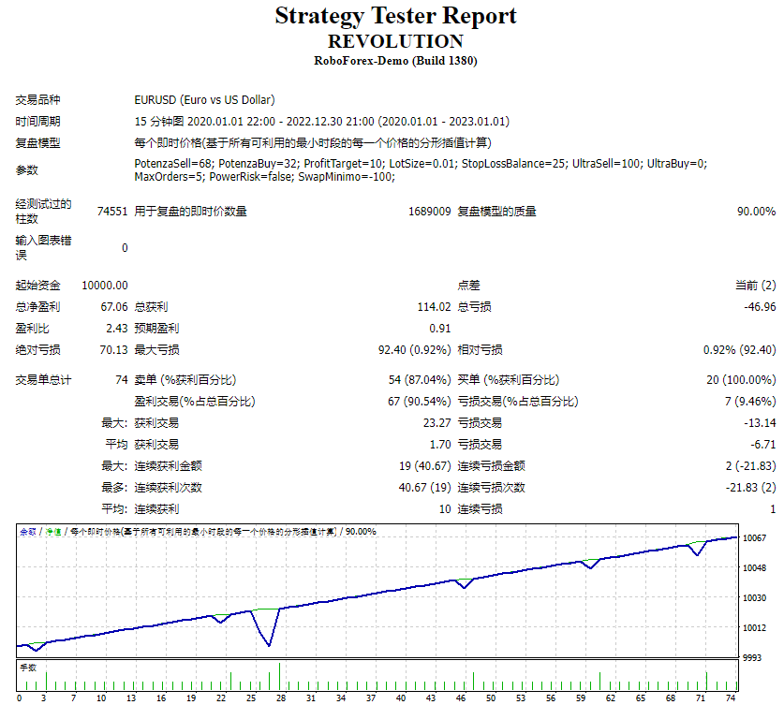Click the '交易单总计' label
The width and height of the screenshot is (784, 705).
(43, 380)
